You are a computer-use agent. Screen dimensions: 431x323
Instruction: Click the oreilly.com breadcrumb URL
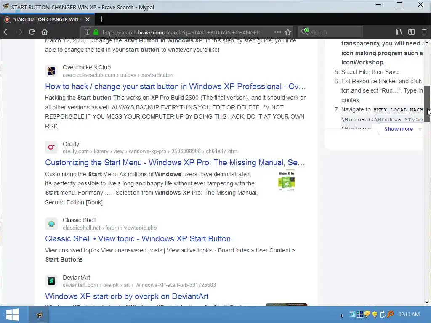point(151,151)
